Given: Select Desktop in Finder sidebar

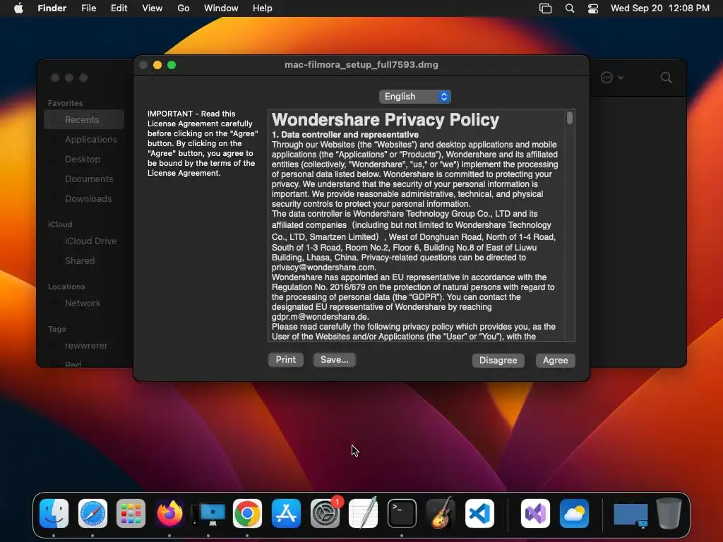Looking at the screenshot, I should [x=84, y=159].
